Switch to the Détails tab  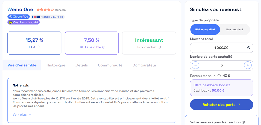point(81,65)
